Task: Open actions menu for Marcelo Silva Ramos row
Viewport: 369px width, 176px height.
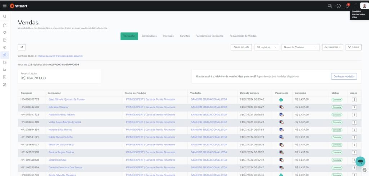Action: pyautogui.click(x=355, y=130)
